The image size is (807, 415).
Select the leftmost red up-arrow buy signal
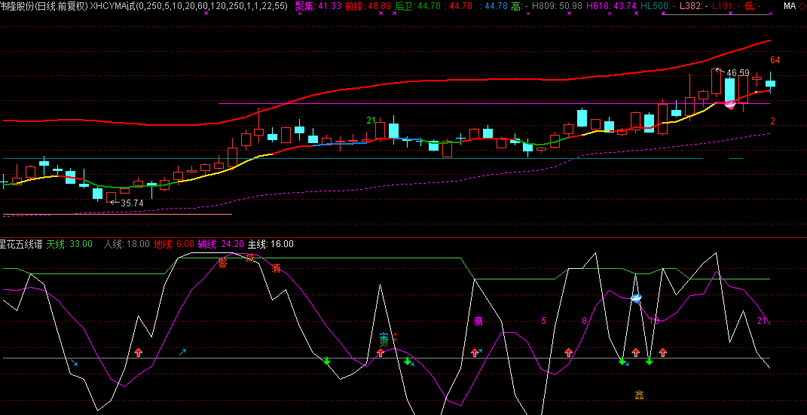pos(138,352)
